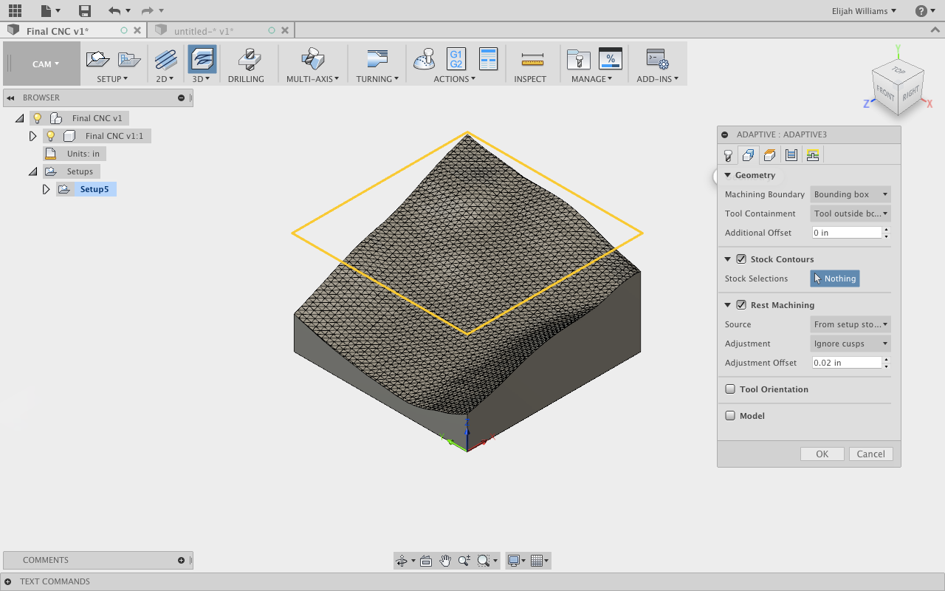Enable the Tool Orientation option
The width and height of the screenshot is (945, 591).
pos(730,389)
